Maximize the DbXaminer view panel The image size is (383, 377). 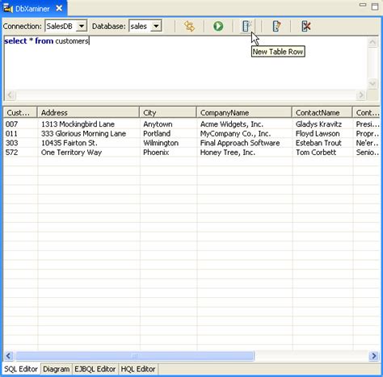[375, 6]
